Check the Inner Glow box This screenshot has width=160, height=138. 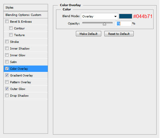7,55
